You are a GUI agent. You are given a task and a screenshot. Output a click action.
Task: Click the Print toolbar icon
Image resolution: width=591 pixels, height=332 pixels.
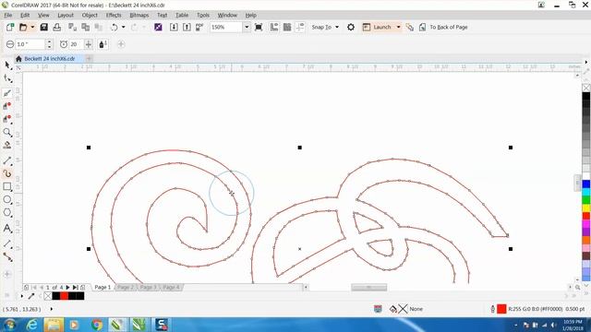[57, 27]
